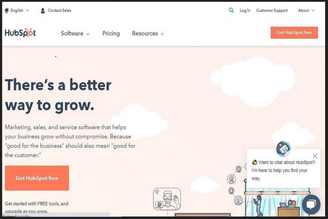328x219 pixels.
Task: Click the search magnifier icon
Action: point(231,10)
